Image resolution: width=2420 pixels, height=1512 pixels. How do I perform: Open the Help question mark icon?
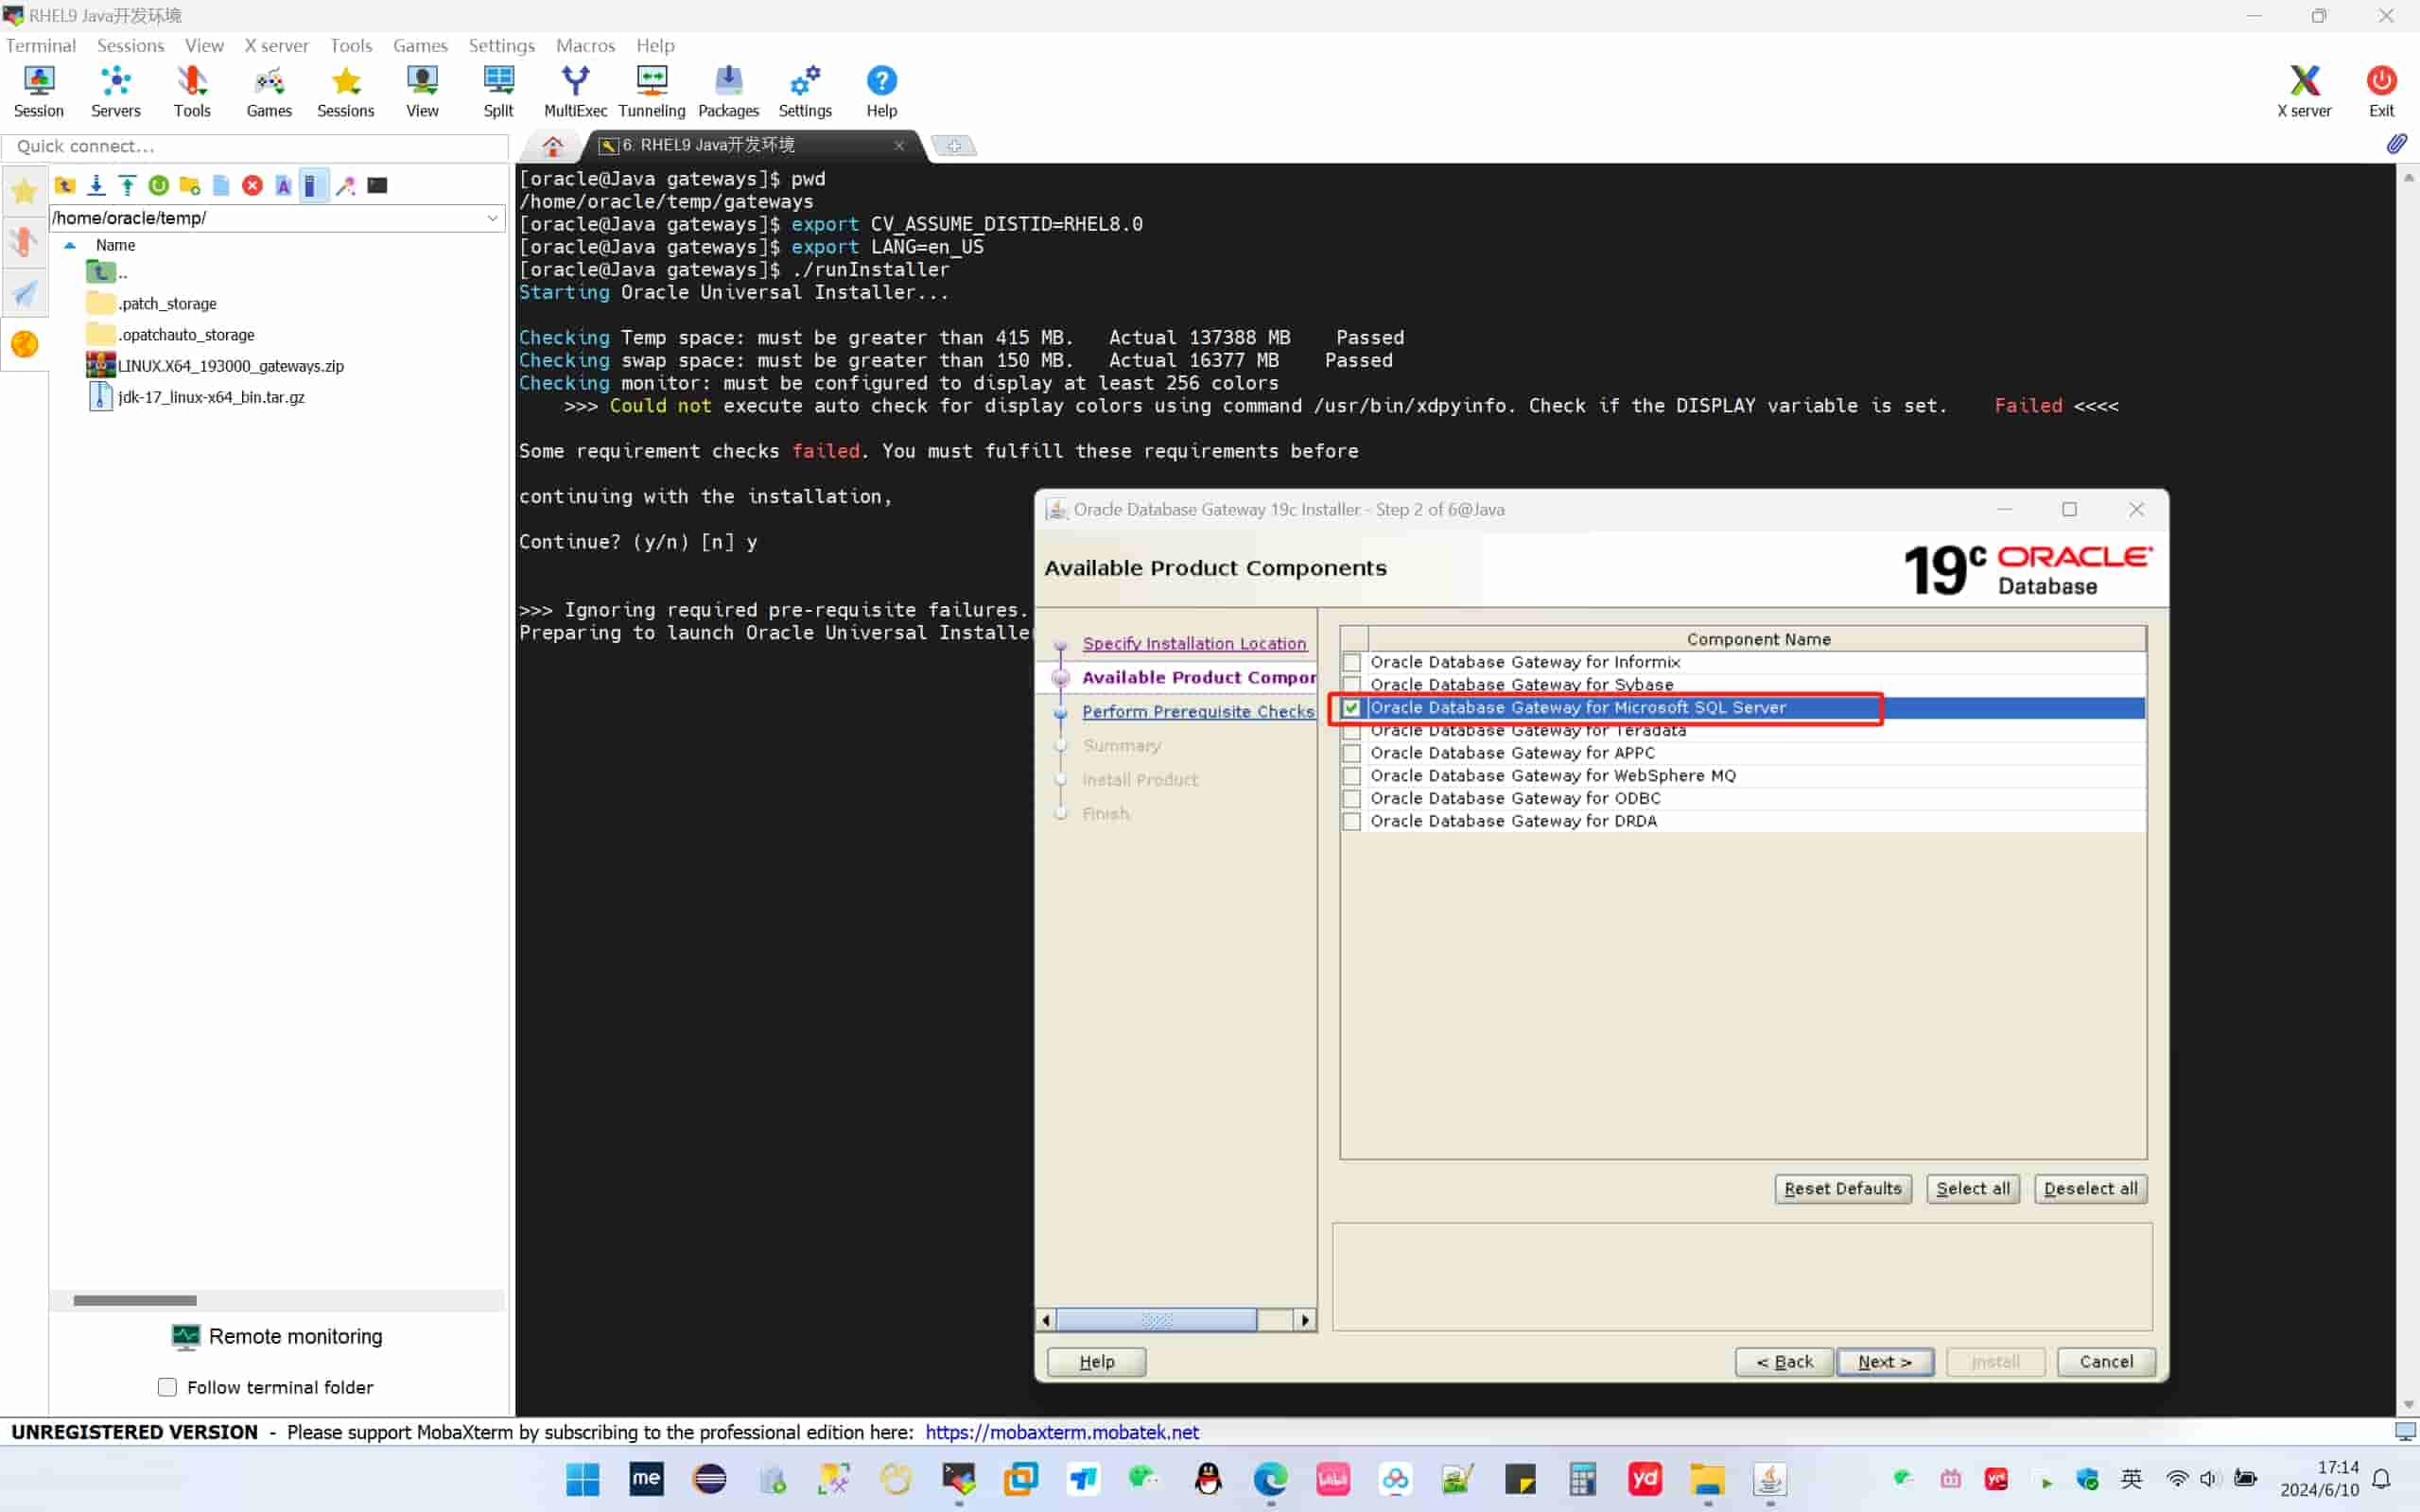click(x=881, y=91)
